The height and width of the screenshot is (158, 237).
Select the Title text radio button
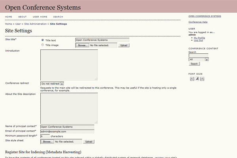click(x=43, y=40)
